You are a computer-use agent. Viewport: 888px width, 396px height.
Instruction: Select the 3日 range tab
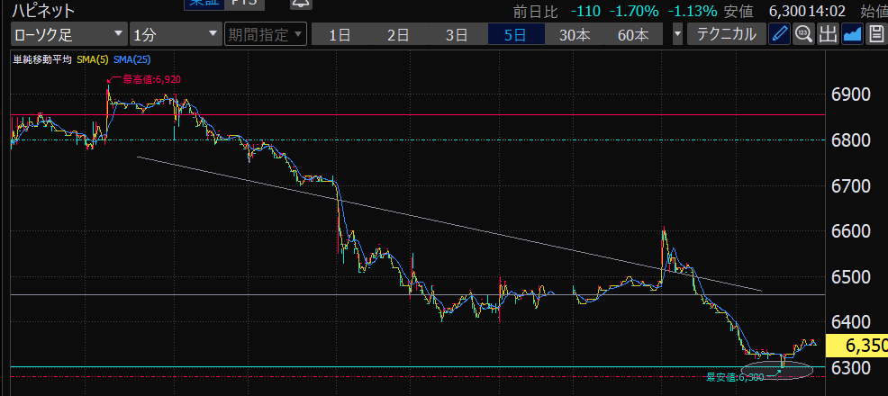(x=457, y=35)
